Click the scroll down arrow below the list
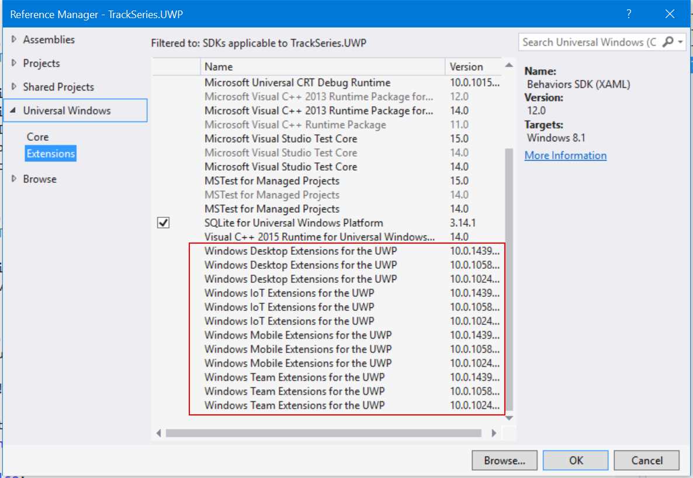Viewport: 693px width, 478px height. pyautogui.click(x=509, y=418)
